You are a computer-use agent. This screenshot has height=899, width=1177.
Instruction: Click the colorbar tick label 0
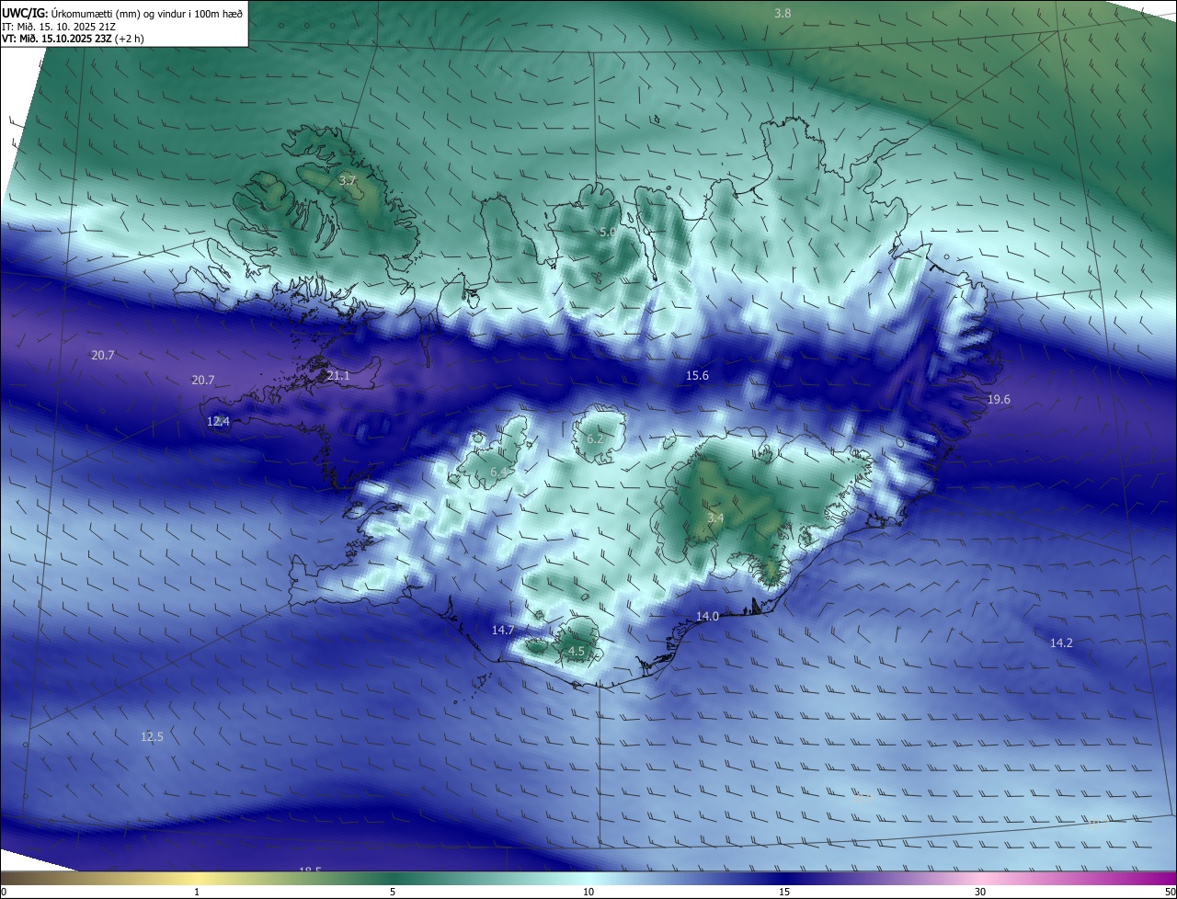(x=4, y=893)
